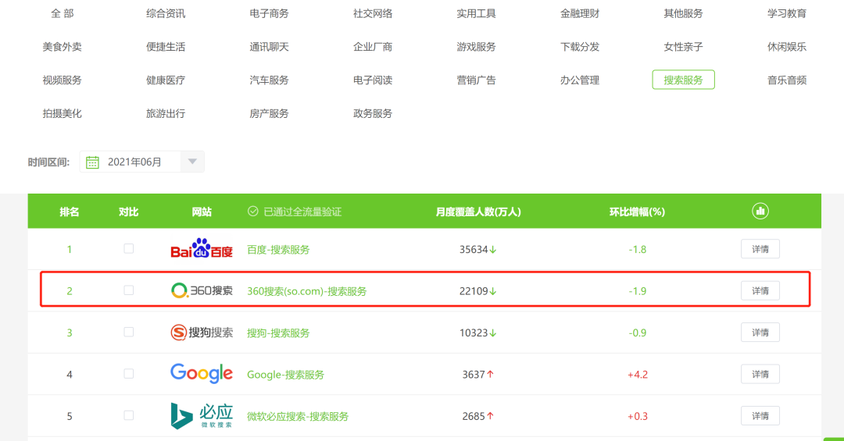This screenshot has height=441, width=844.
Task: Select the 营销广告 category
Action: pyautogui.click(x=477, y=80)
